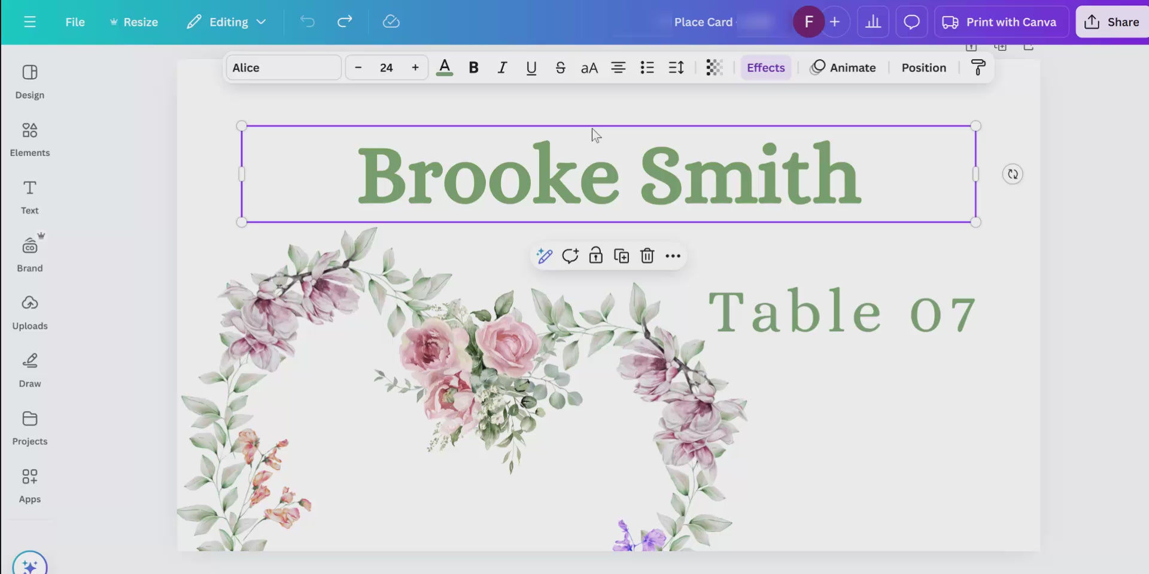This screenshot has width=1149, height=574.
Task: Apply strikethrough to selected text
Action: pyautogui.click(x=560, y=68)
